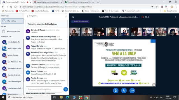The height and width of the screenshot is (100, 179).
Task: Collapse the Chat público panel with the back arrow
Action: [x=27, y=16]
